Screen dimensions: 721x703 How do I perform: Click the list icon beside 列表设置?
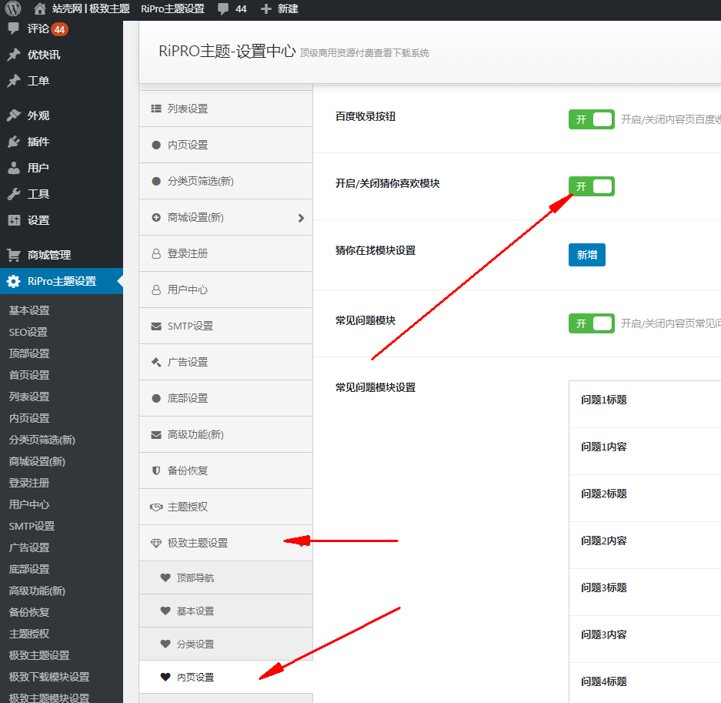[156, 109]
